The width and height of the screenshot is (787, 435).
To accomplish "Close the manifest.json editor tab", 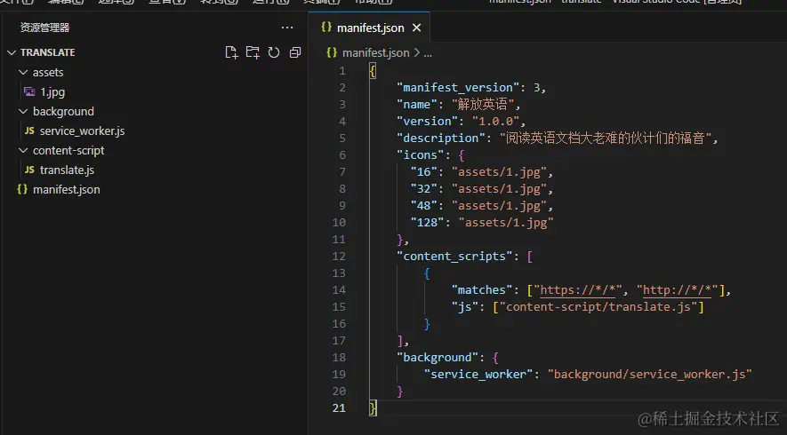I will tap(416, 28).
